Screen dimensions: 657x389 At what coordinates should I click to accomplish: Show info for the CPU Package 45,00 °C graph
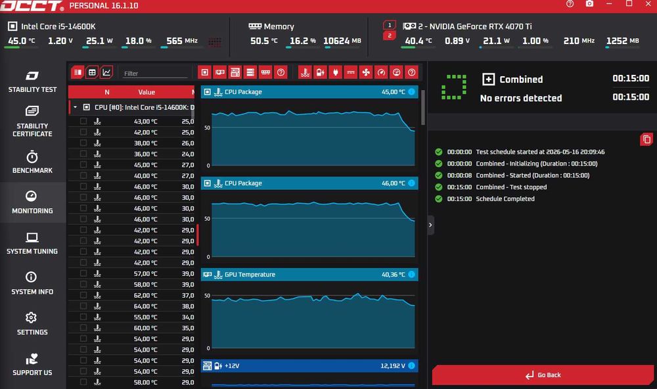coord(411,92)
